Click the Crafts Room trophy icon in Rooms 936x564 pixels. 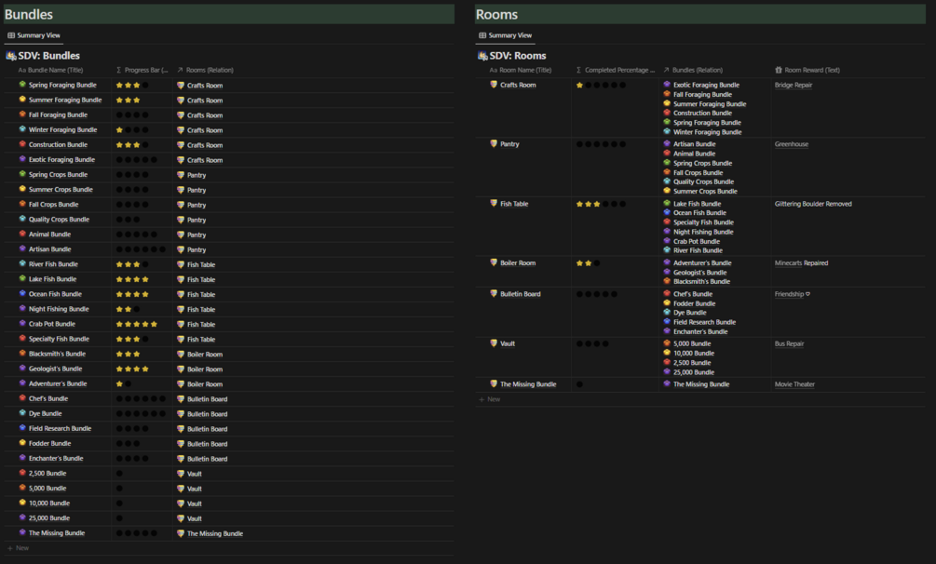pos(494,85)
